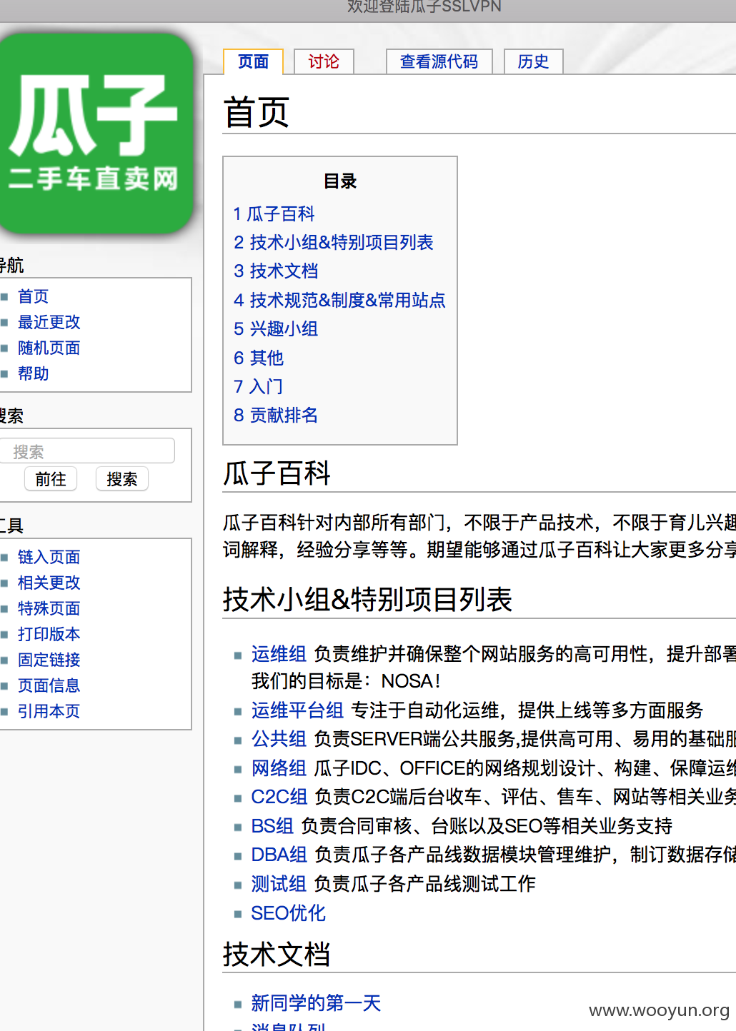Image resolution: width=736 pixels, height=1031 pixels.
Task: Jump to contents entry 3 技术文档
Action: (x=276, y=271)
